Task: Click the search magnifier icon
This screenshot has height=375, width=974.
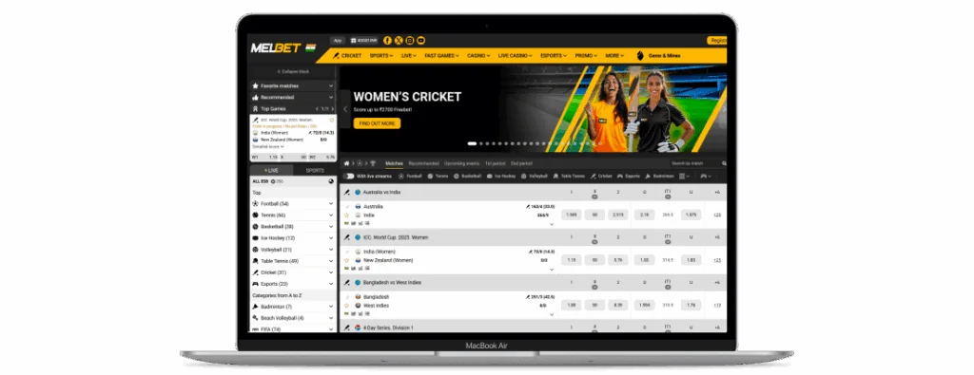Action: tap(724, 163)
